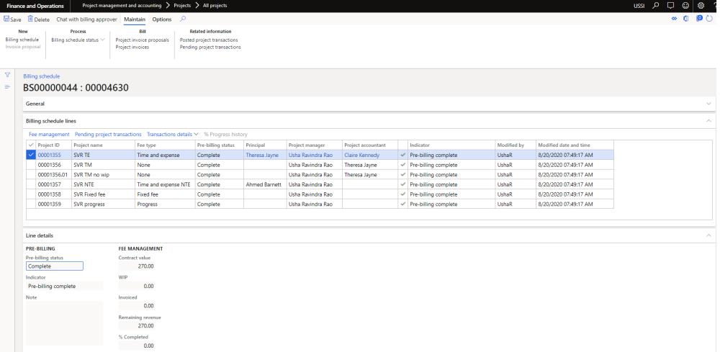Expand the General section chevron

coord(708,104)
